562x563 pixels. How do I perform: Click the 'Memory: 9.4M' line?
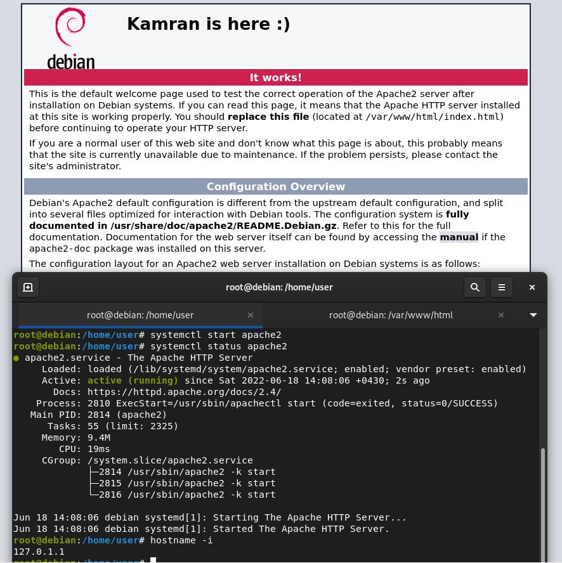point(76,437)
